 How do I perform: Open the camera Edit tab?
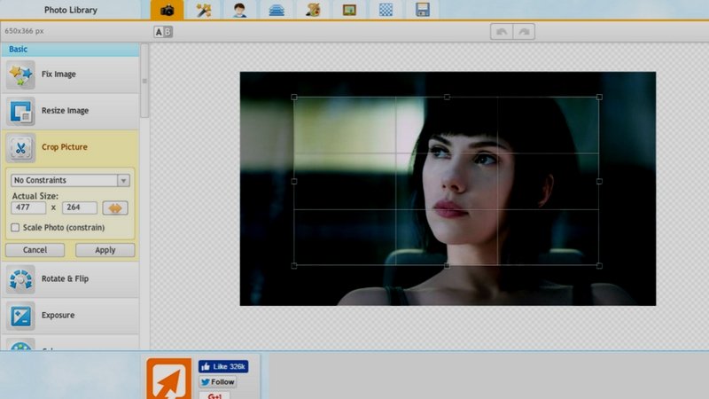point(168,10)
